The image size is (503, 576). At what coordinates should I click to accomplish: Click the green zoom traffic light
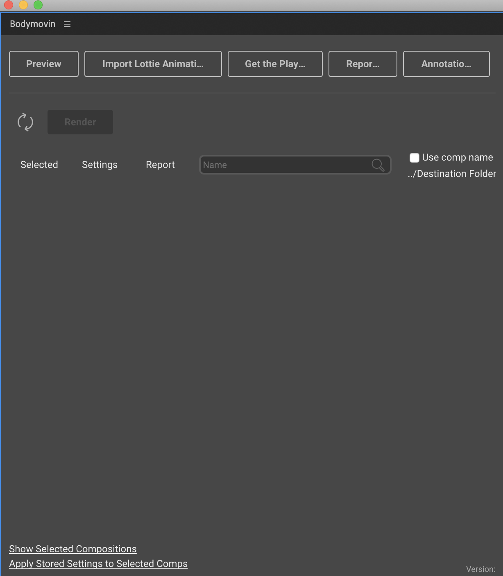[x=38, y=5]
